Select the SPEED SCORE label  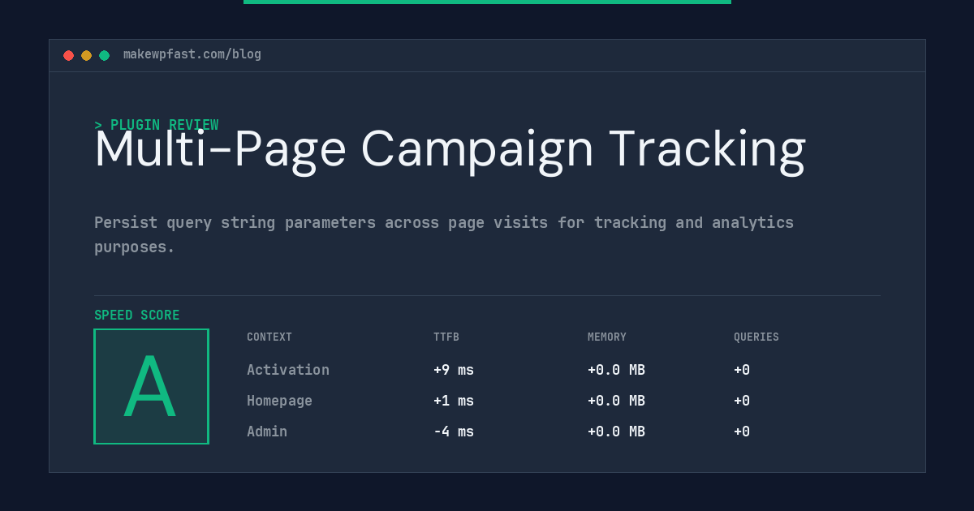[x=137, y=316]
